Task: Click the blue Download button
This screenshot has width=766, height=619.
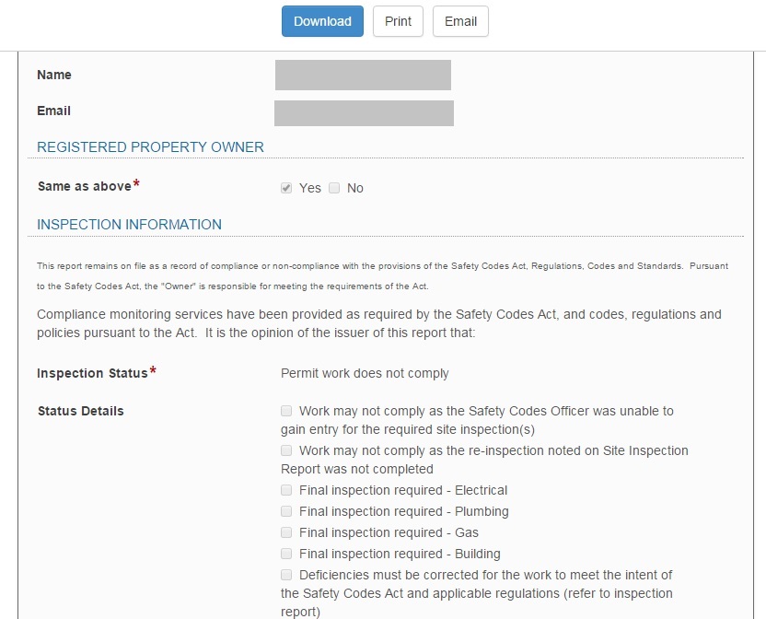Action: pyautogui.click(x=322, y=21)
